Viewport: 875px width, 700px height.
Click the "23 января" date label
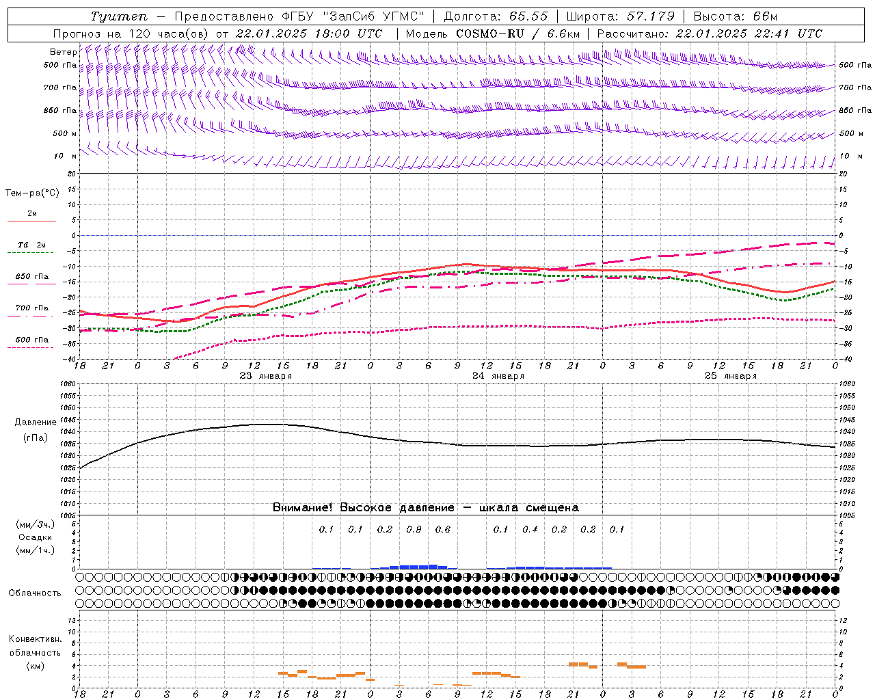pyautogui.click(x=265, y=376)
